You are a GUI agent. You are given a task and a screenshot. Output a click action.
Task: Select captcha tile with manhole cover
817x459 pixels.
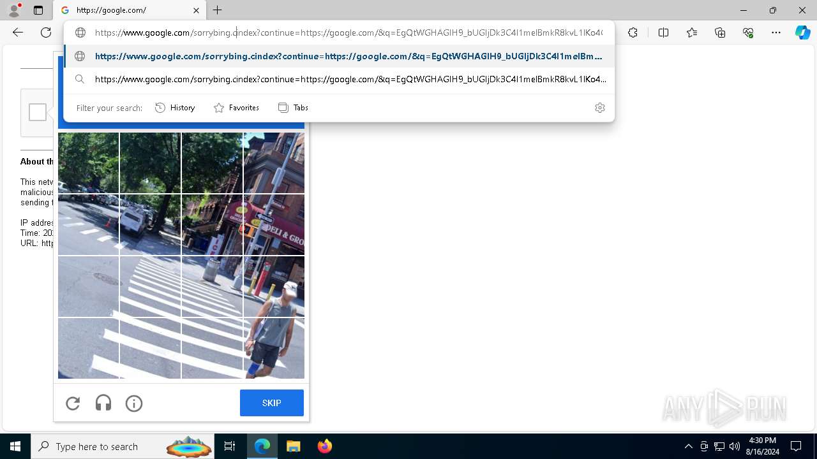point(88,286)
